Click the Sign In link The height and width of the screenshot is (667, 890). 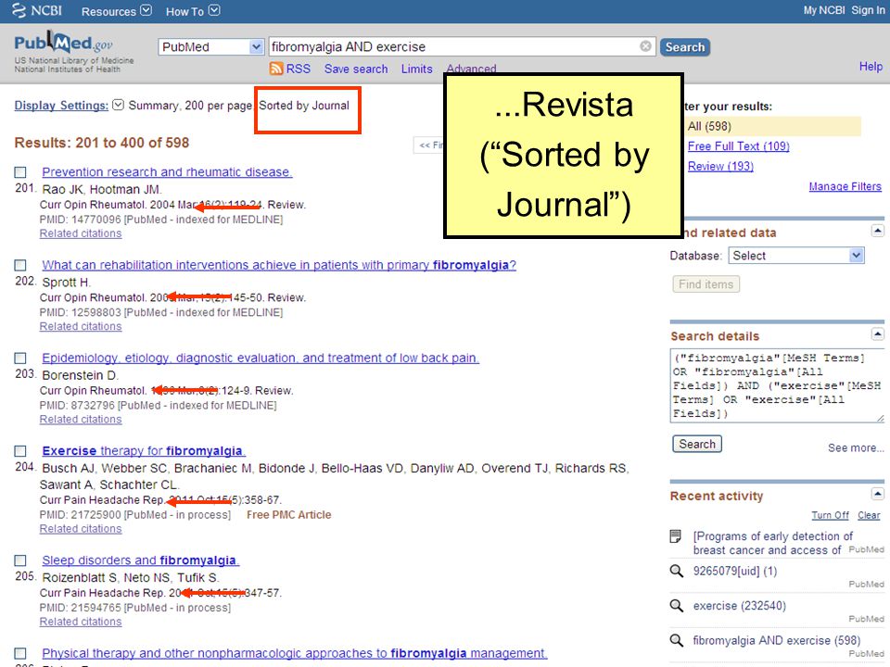pos(868,9)
